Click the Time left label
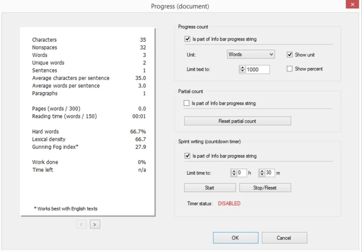 coord(43,170)
